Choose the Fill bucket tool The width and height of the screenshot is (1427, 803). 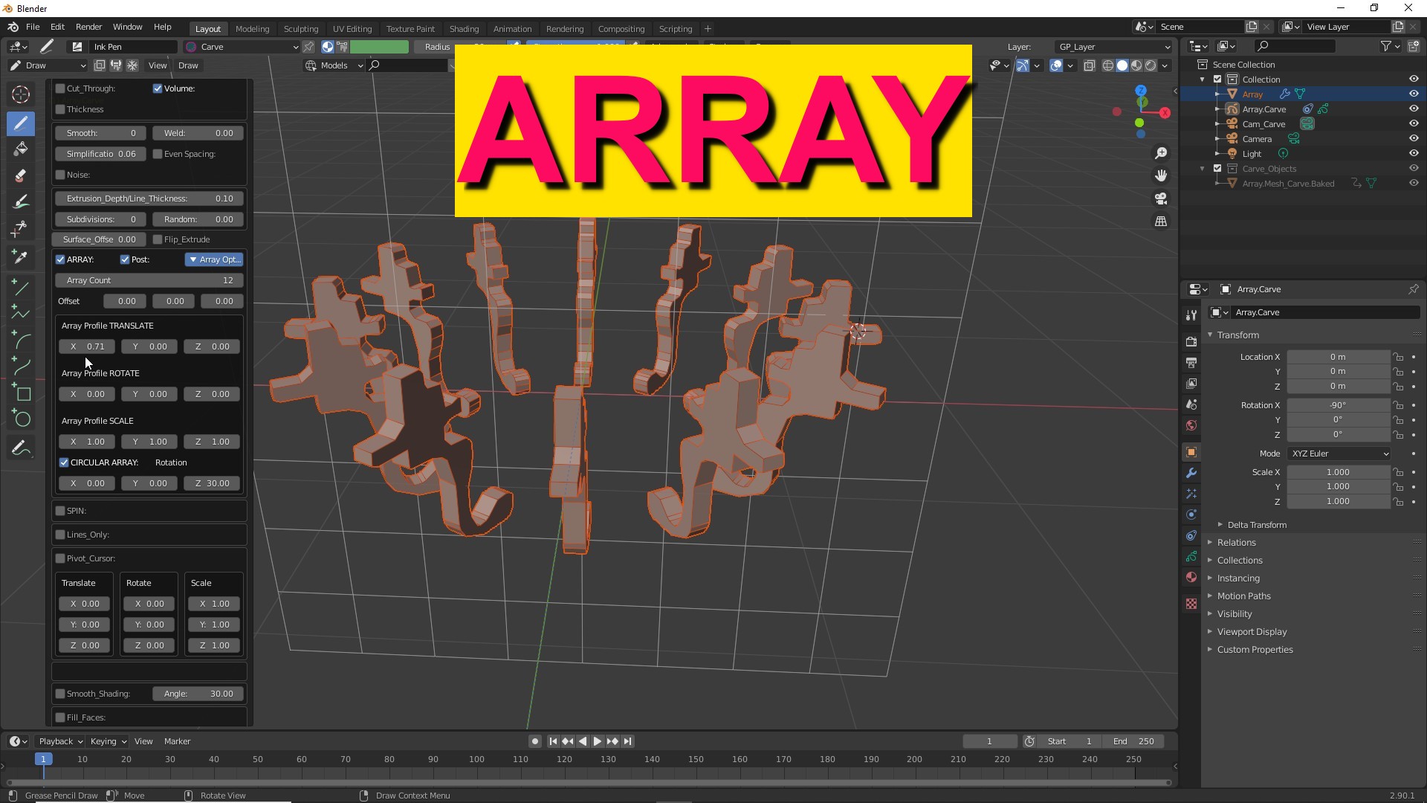click(x=21, y=149)
